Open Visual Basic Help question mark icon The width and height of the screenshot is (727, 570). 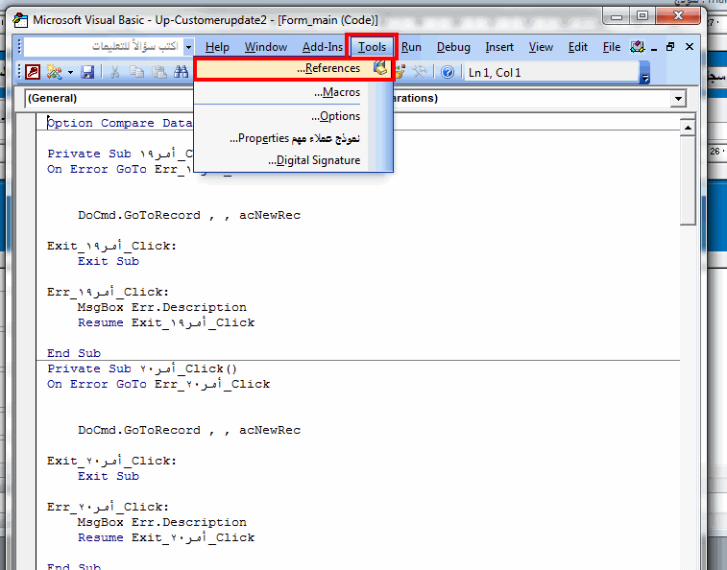pyautogui.click(x=448, y=72)
